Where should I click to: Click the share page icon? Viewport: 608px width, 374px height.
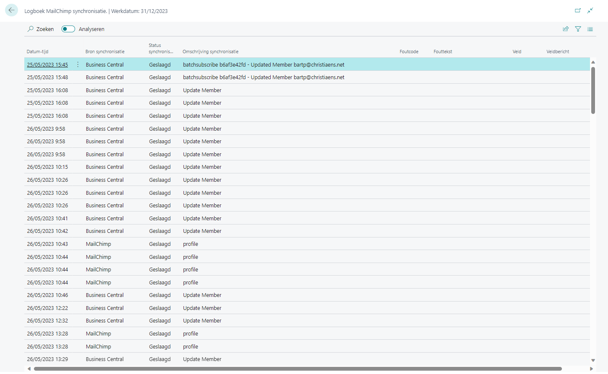[565, 29]
